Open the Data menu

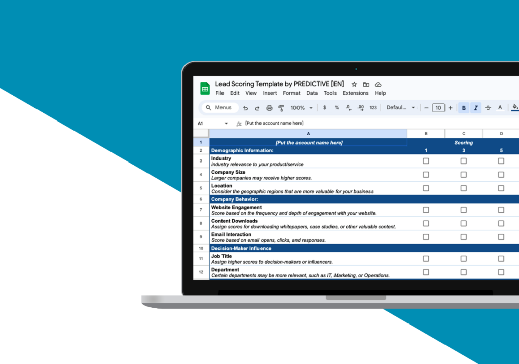(312, 93)
